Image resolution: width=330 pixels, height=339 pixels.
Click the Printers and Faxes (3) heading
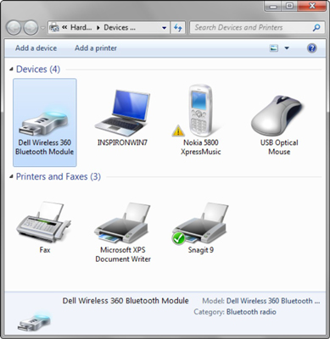tap(59, 177)
